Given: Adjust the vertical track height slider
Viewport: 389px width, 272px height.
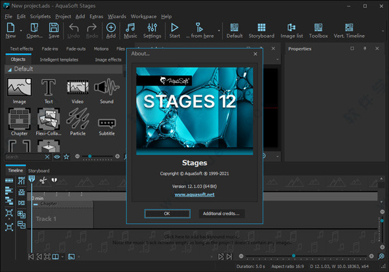Looking at the screenshot, I should tap(382, 229).
